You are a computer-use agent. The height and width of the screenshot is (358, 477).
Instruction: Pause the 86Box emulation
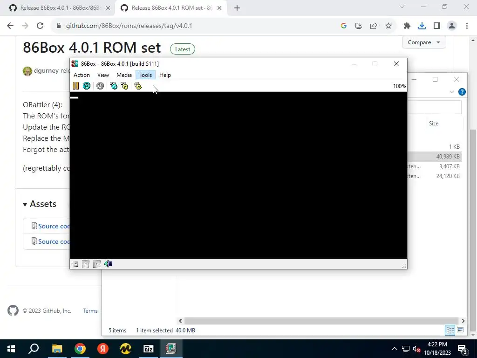pos(76,86)
